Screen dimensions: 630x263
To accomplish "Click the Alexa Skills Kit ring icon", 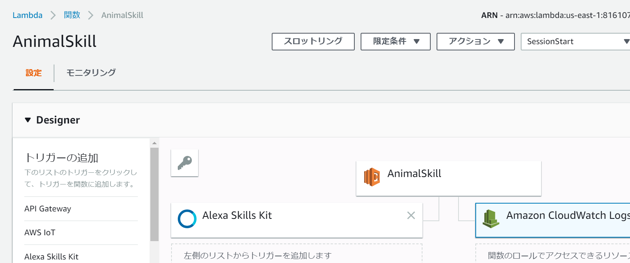I will click(187, 219).
